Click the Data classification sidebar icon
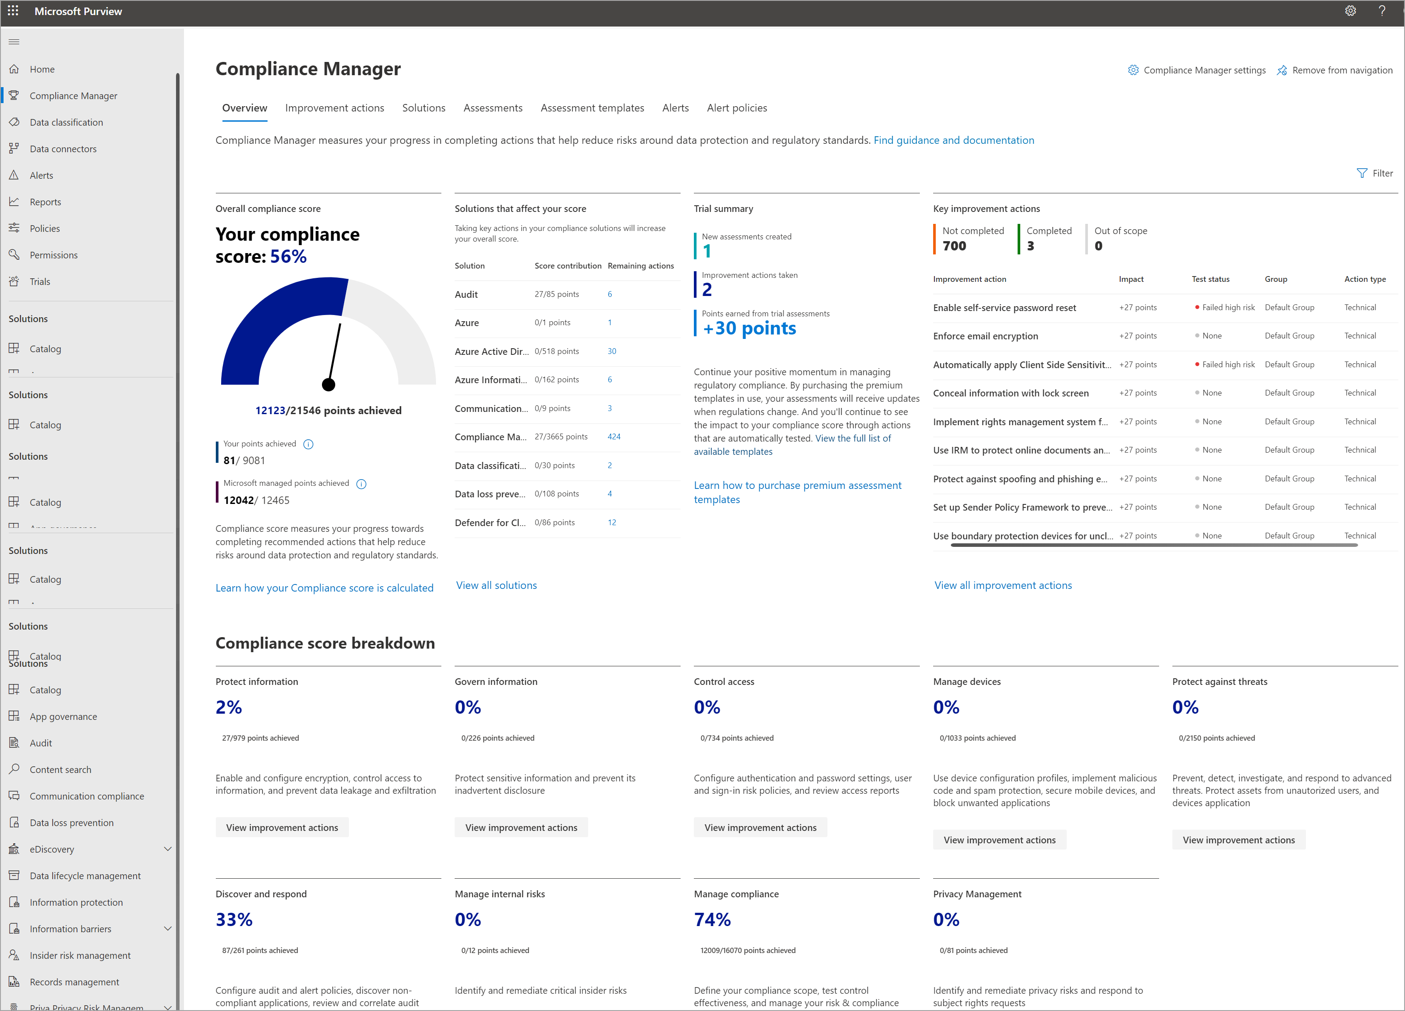The height and width of the screenshot is (1011, 1405). coord(15,121)
